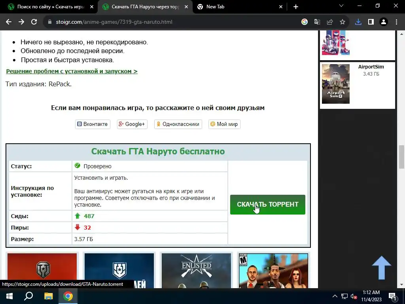Switch to the New Tab tab

[240, 7]
